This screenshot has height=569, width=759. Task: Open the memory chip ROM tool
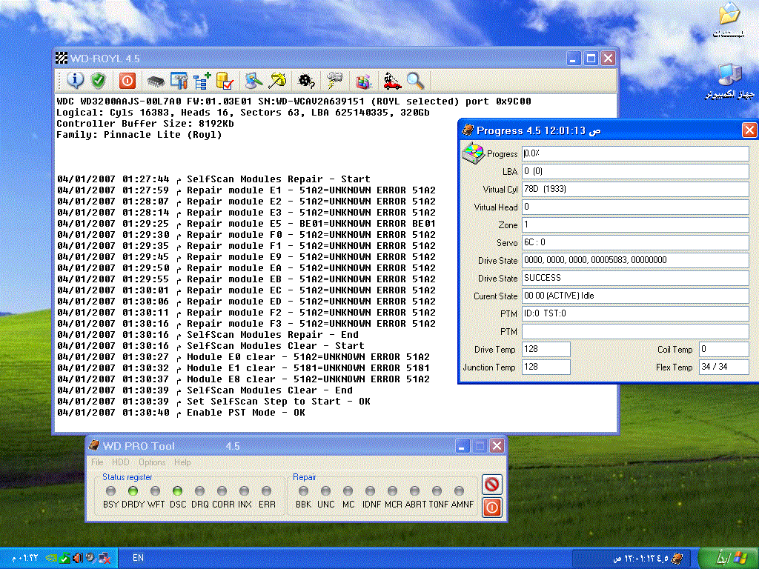(x=156, y=81)
